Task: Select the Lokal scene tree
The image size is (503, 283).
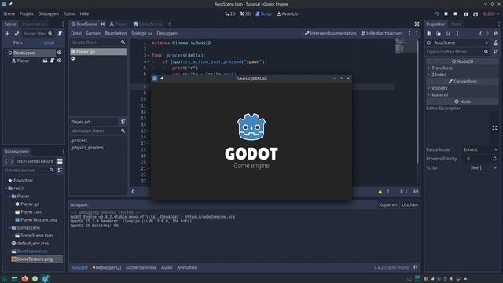Action: [x=49, y=42]
